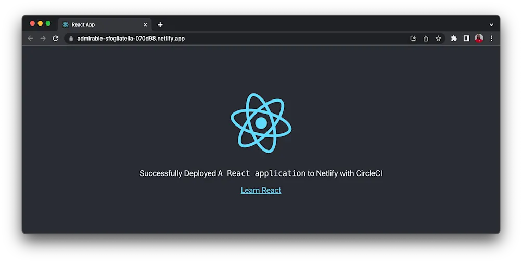522x263 pixels.
Task: Bookmark this page with the star icon
Action: [x=438, y=39]
